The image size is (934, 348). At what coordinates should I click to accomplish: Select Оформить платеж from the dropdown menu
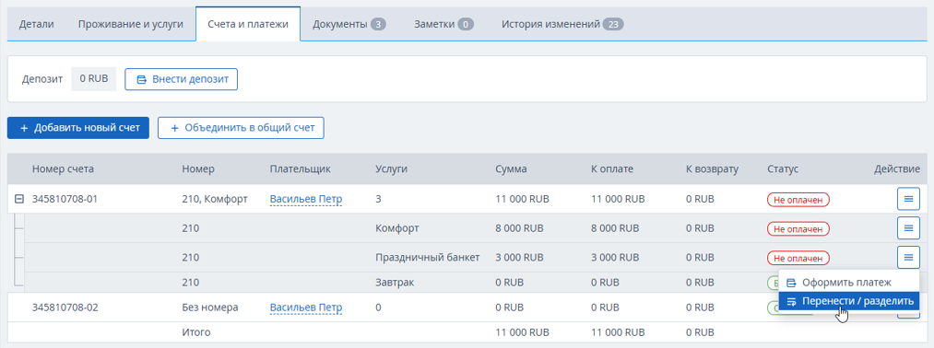(x=849, y=283)
